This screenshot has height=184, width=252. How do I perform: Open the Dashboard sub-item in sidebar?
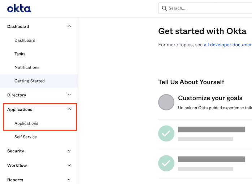point(25,40)
